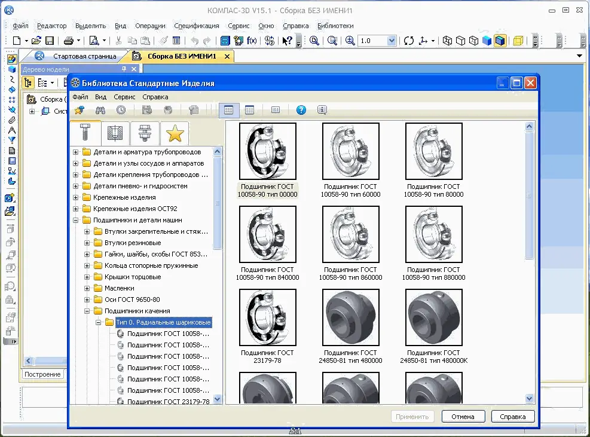Switch to large thumbnails view mode
Viewport: 590px width, 437px height.
[x=228, y=110]
